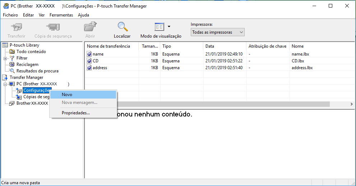The height and width of the screenshot is (186, 356).
Task: Click the Abrir folder icon
Action: tap(90, 27)
